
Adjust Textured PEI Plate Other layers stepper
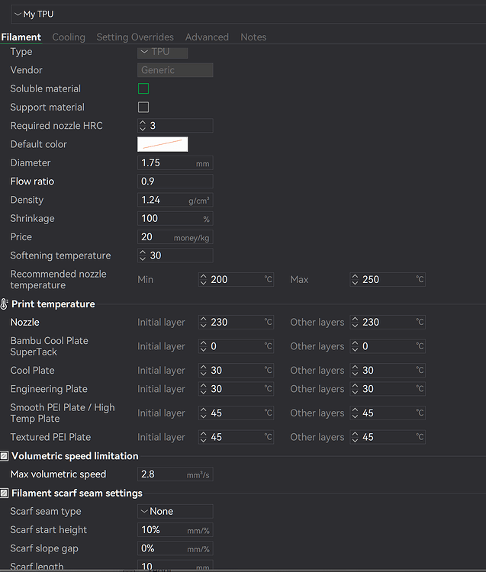click(355, 437)
